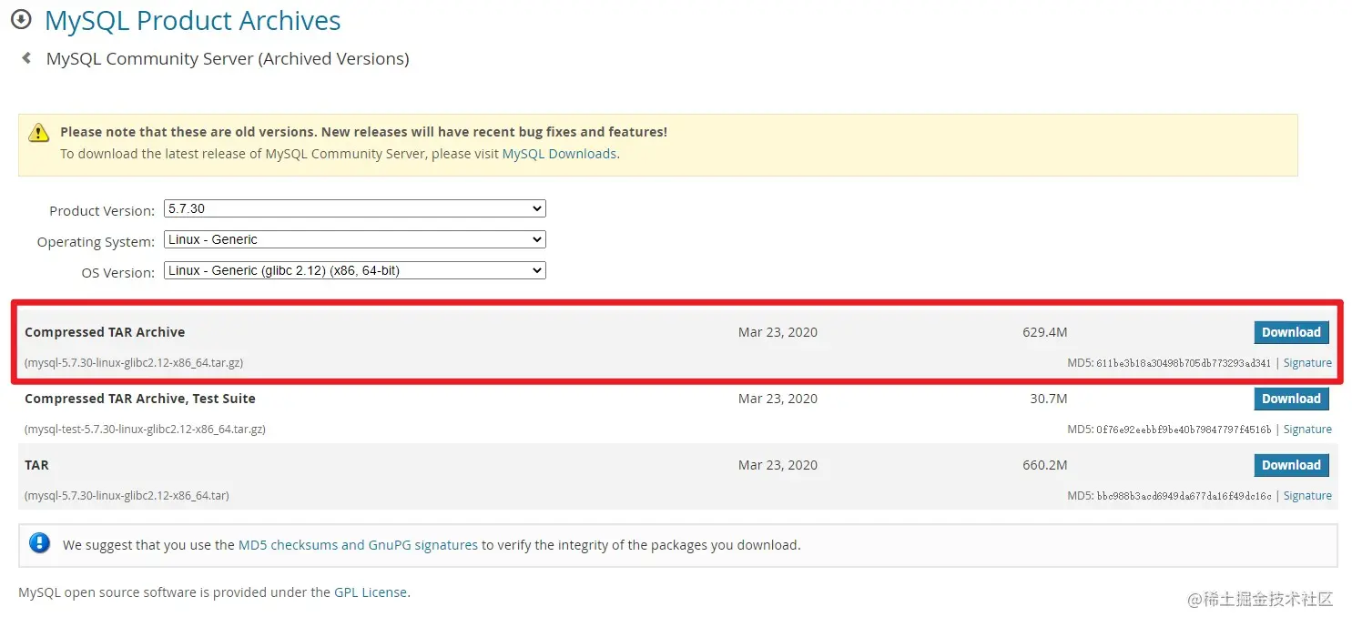
Task: Open MD5 checksums and GnuPG signatures link
Action: [x=358, y=545]
